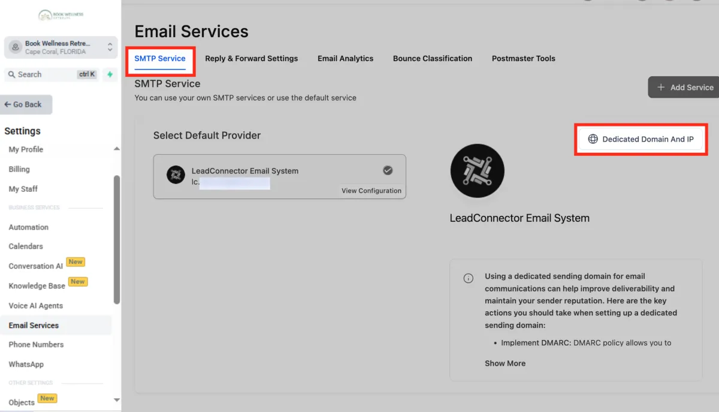The width and height of the screenshot is (719, 412).
Task: Click the sidebar scrollbar thumb
Action: (x=117, y=240)
